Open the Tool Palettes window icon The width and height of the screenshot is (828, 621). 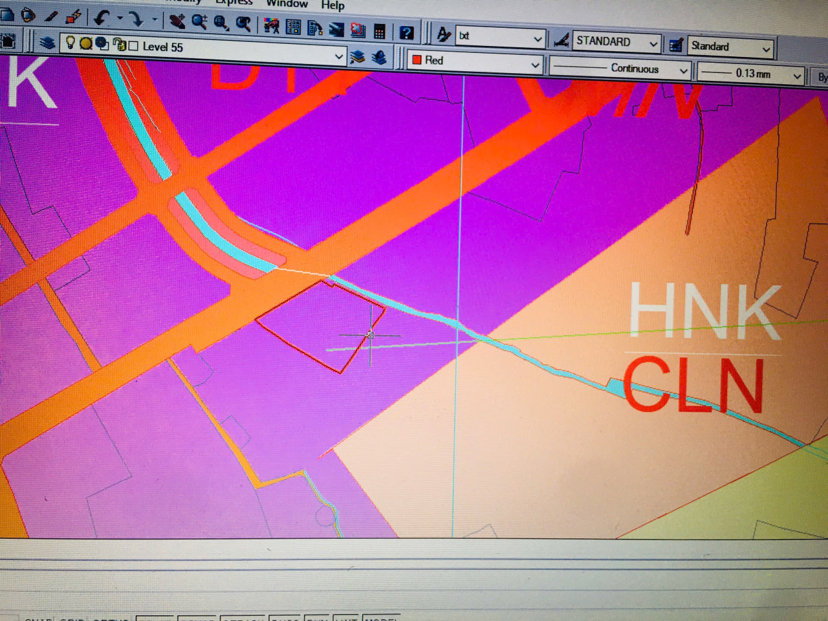tap(315, 28)
